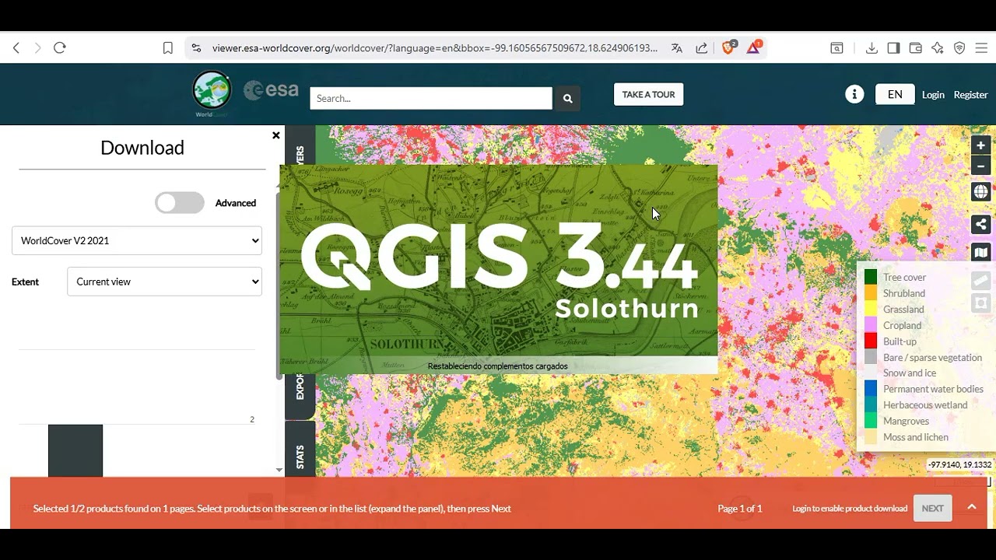Toggle the Advanced switch
This screenshot has width=996, height=560.
click(x=180, y=203)
